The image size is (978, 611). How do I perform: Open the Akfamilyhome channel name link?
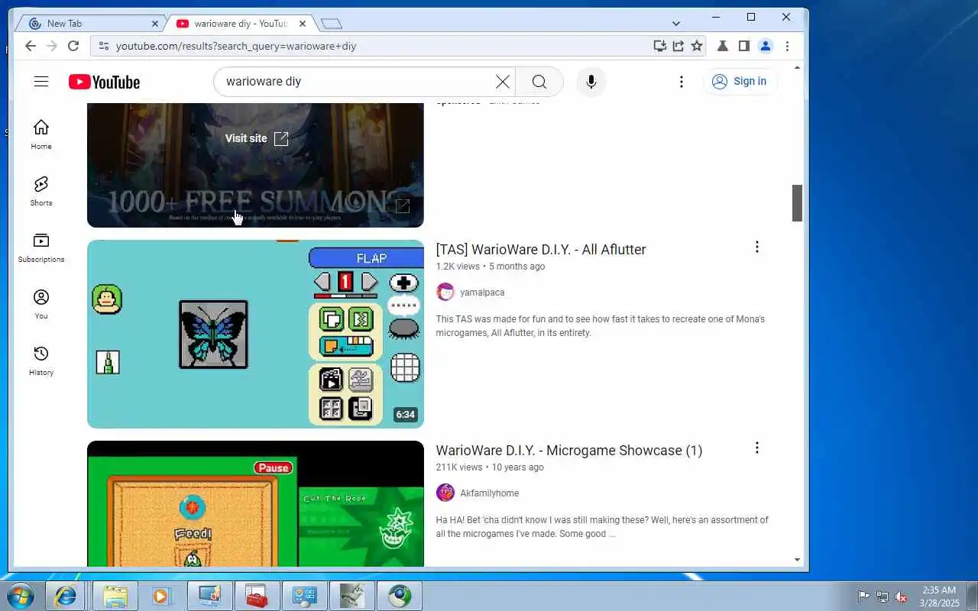coord(489,493)
